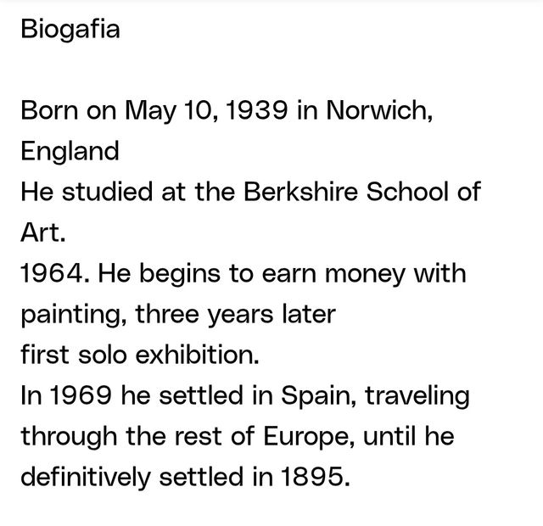
Task: Click the year "1969"
Action: 76,396
